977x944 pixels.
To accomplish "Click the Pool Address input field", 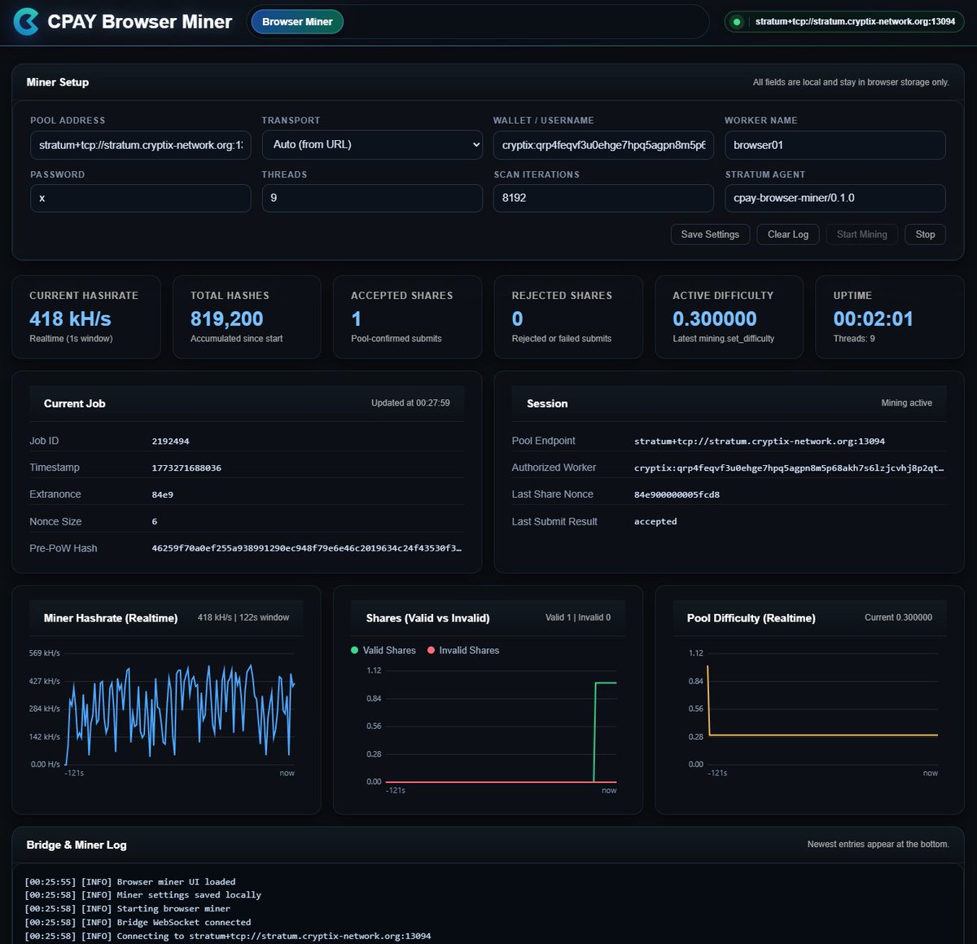I will 141,145.
